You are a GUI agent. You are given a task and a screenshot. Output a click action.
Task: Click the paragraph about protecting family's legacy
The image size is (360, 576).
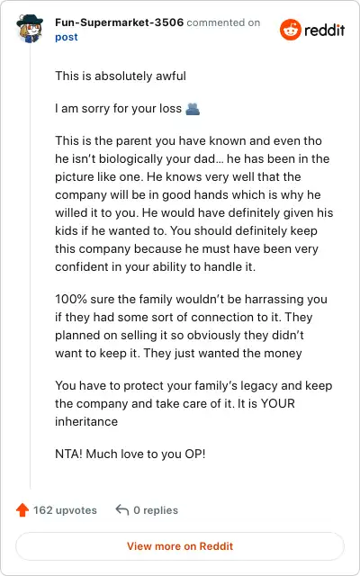tap(193, 403)
